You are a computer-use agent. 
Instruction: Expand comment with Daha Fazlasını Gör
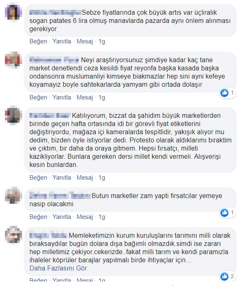[58, 268]
